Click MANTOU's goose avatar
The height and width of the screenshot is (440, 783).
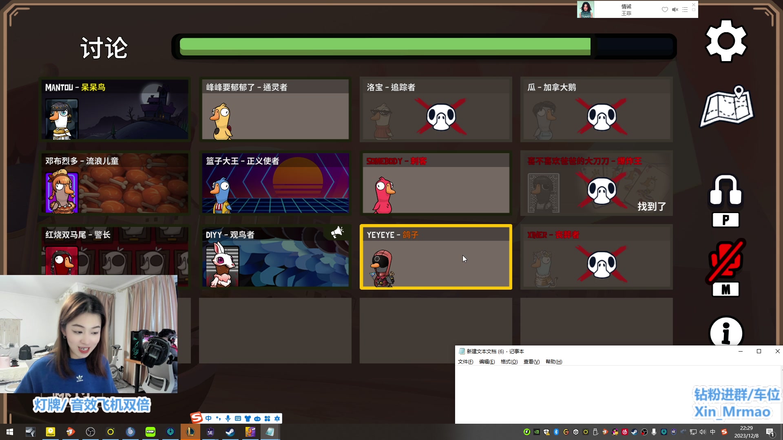point(62,119)
